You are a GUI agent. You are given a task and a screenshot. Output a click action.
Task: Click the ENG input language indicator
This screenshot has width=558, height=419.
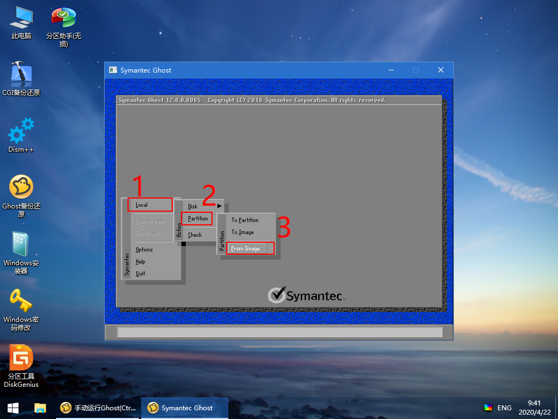pyautogui.click(x=504, y=408)
